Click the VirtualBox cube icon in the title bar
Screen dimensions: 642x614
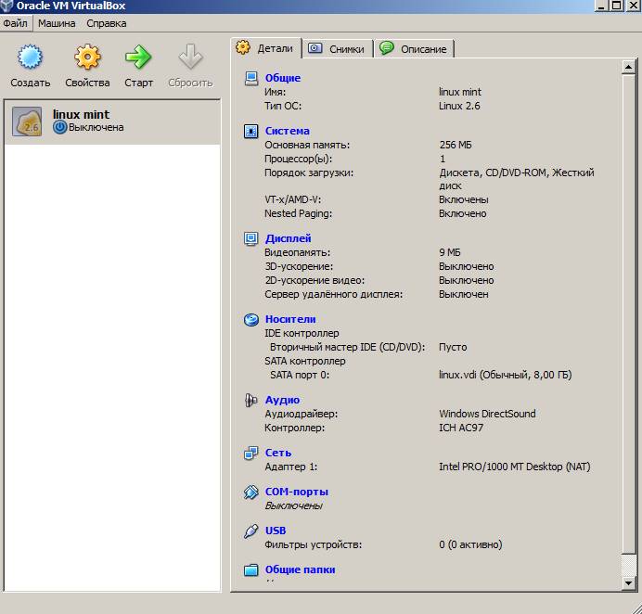[6, 6]
